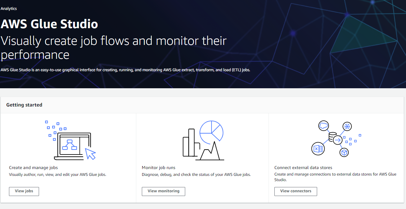406x209 pixels.
Task: Select the View connectors button
Action: pos(296,191)
